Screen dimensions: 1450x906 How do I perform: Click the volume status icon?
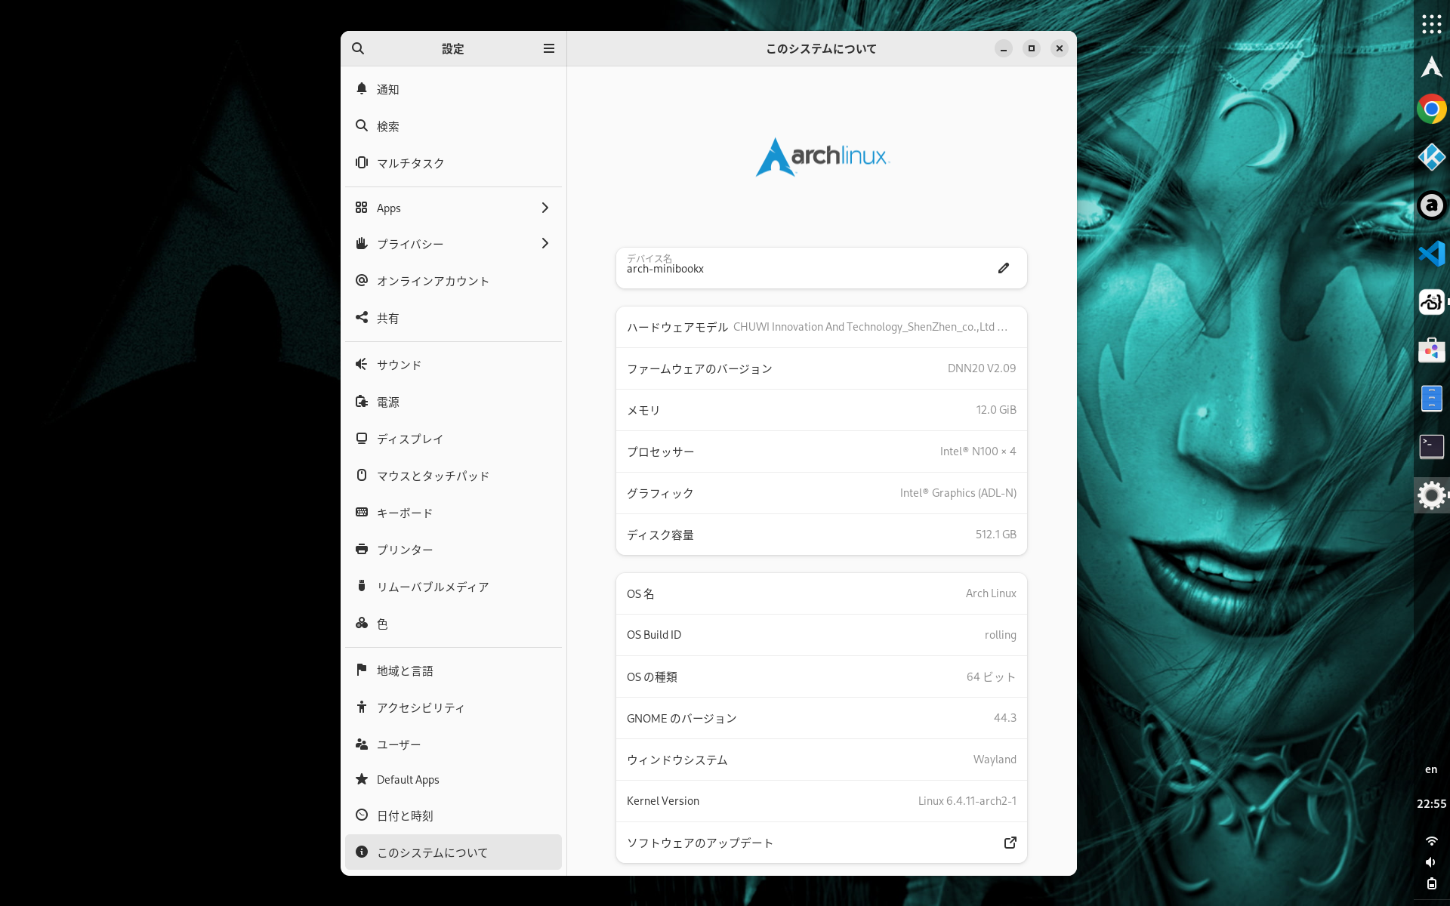click(x=1430, y=861)
